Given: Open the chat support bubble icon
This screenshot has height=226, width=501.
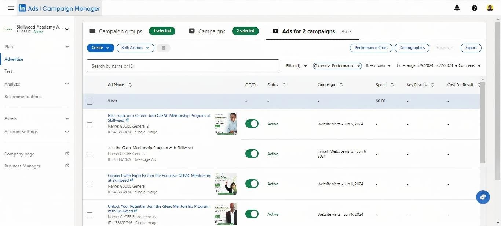Looking at the screenshot, I should click(483, 197).
